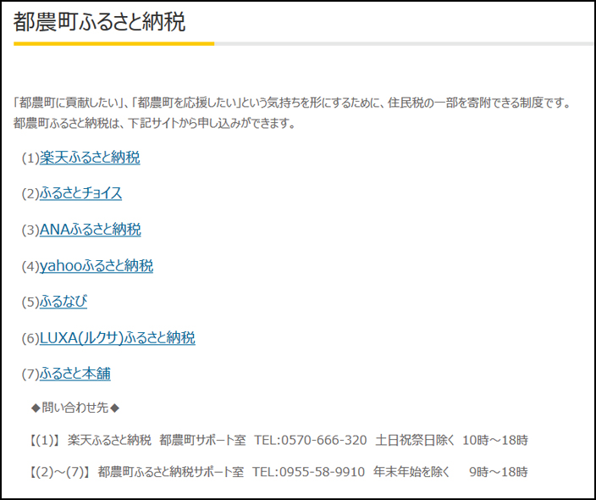Click the 都農町ふるさと納税 page heading
Image resolution: width=596 pixels, height=500 pixels.
coord(100,22)
